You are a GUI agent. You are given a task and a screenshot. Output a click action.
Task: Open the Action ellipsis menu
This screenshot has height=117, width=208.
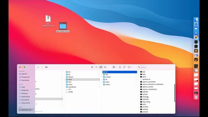click(x=130, y=67)
